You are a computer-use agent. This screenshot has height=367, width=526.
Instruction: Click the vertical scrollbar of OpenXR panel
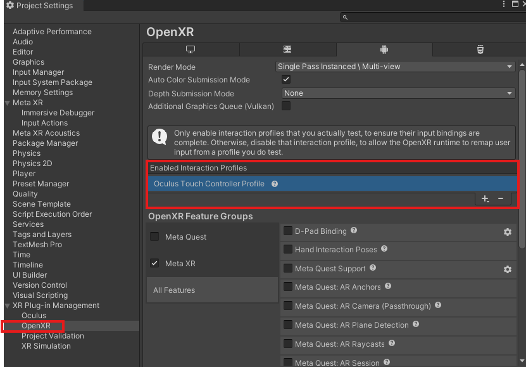(522, 159)
